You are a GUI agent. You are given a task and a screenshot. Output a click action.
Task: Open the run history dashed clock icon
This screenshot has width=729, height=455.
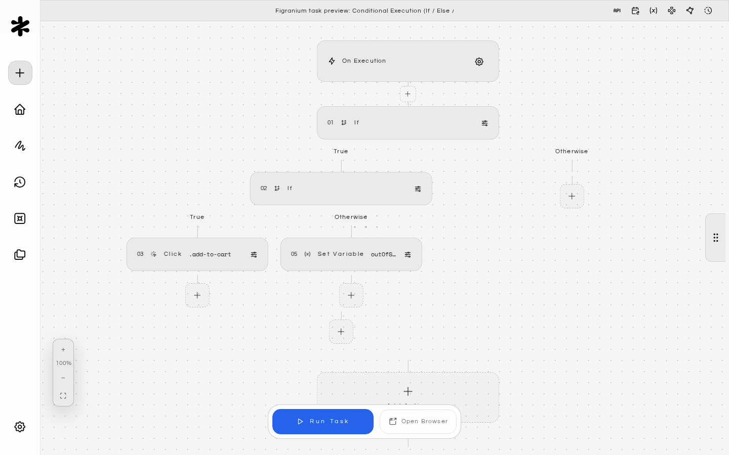coord(708,11)
